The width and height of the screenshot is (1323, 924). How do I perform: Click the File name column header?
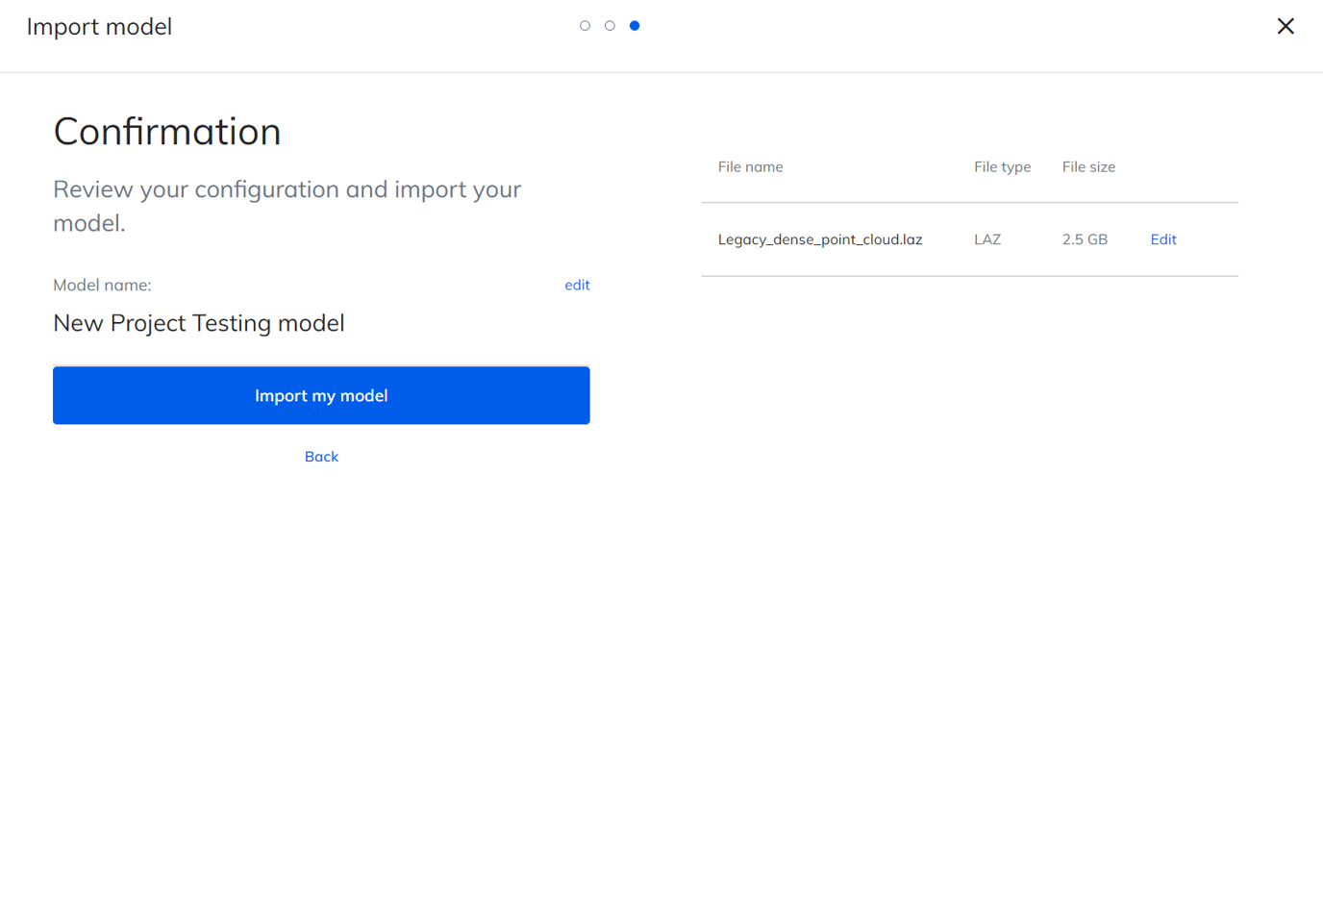(x=750, y=167)
